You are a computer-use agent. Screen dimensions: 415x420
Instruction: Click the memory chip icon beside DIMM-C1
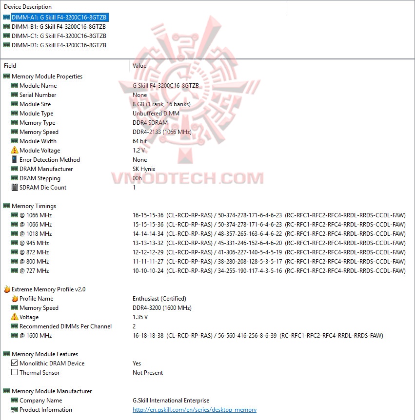(6, 36)
